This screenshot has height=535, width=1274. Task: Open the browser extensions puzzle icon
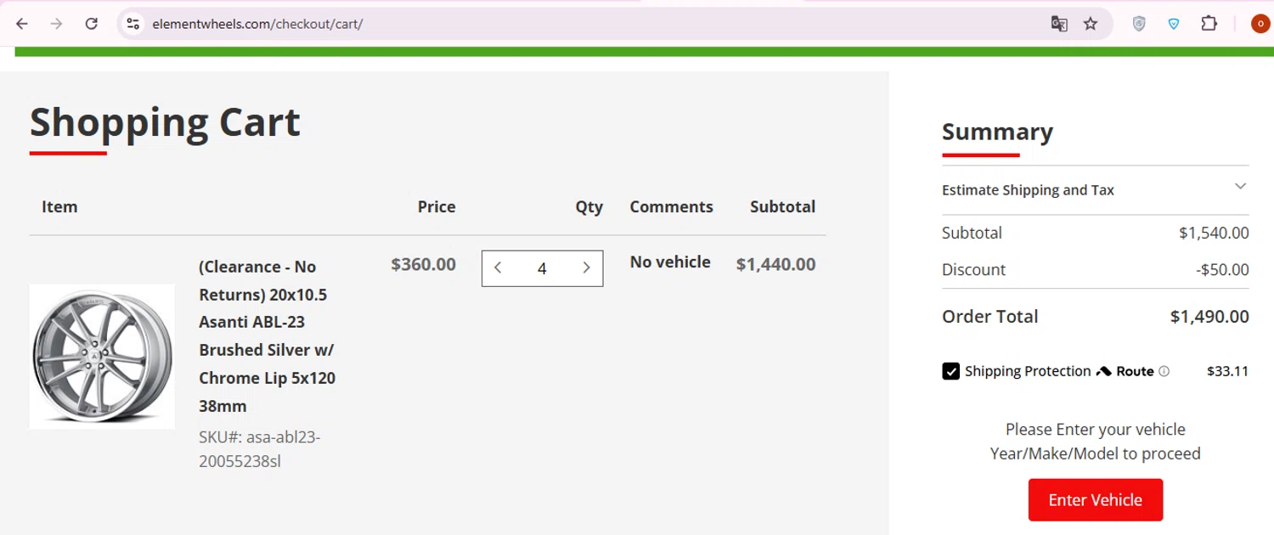coord(1209,24)
